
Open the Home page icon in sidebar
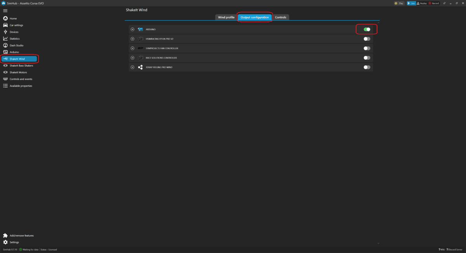tap(5, 19)
